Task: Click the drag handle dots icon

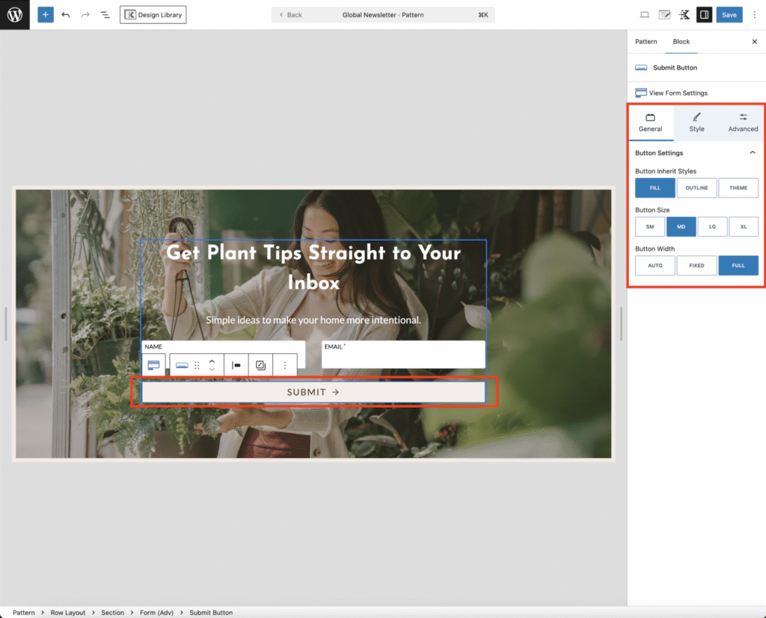Action: [x=197, y=365]
